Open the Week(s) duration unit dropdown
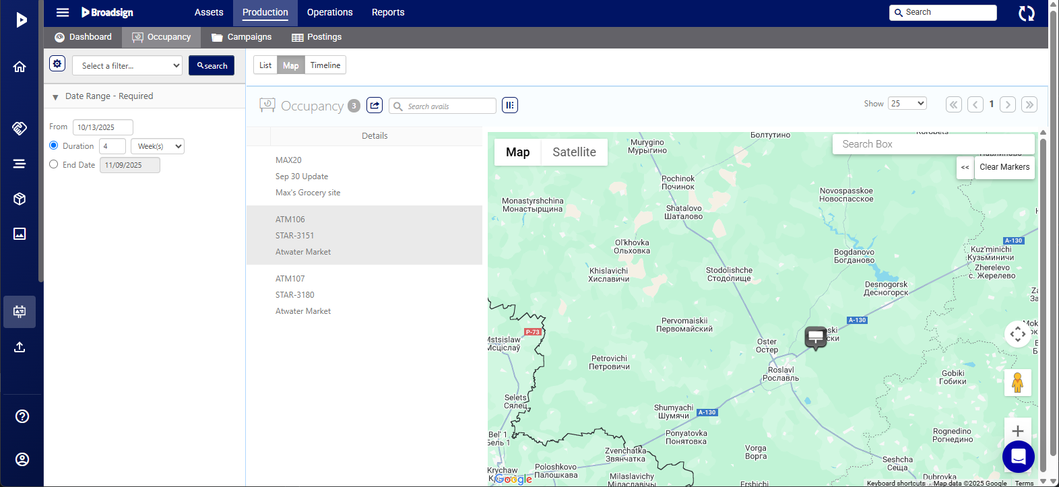 click(158, 146)
